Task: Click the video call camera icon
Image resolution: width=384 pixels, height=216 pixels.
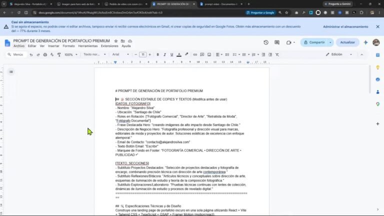Action: coord(288,42)
